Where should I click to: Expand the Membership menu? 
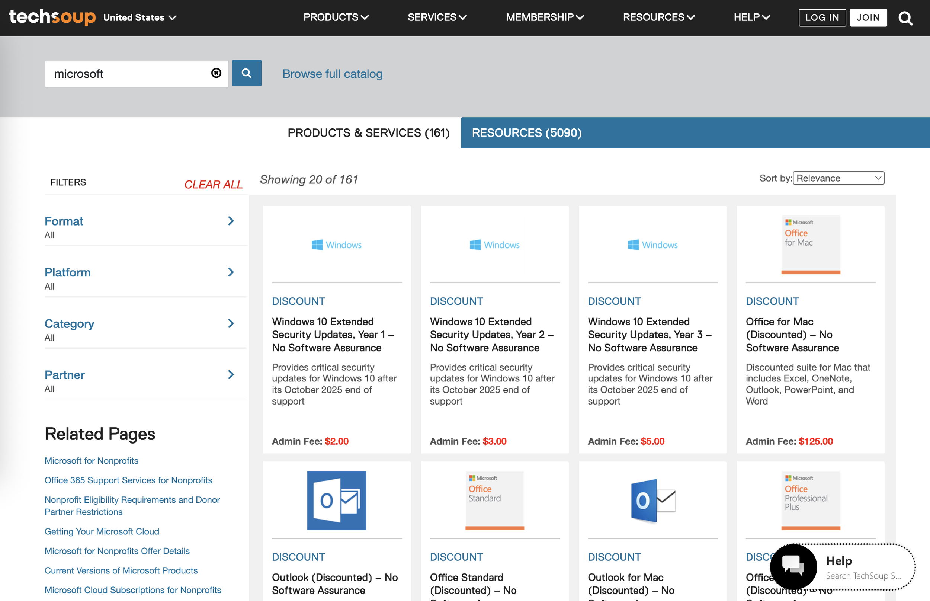point(545,17)
